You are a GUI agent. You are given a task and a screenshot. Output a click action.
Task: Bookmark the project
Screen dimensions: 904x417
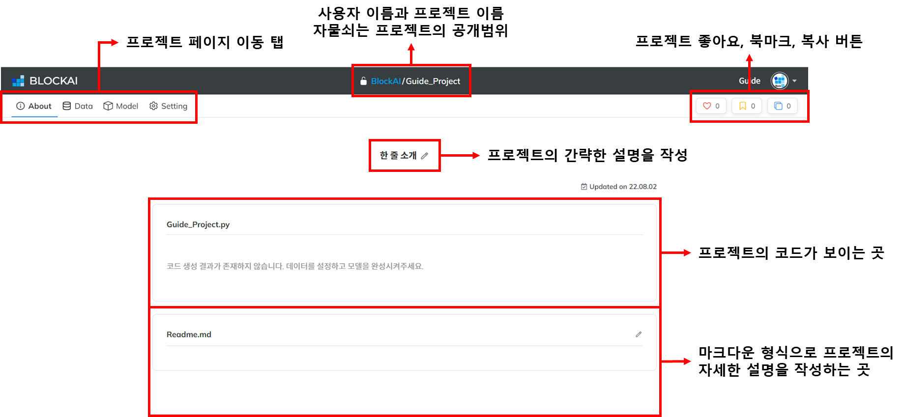pos(747,106)
